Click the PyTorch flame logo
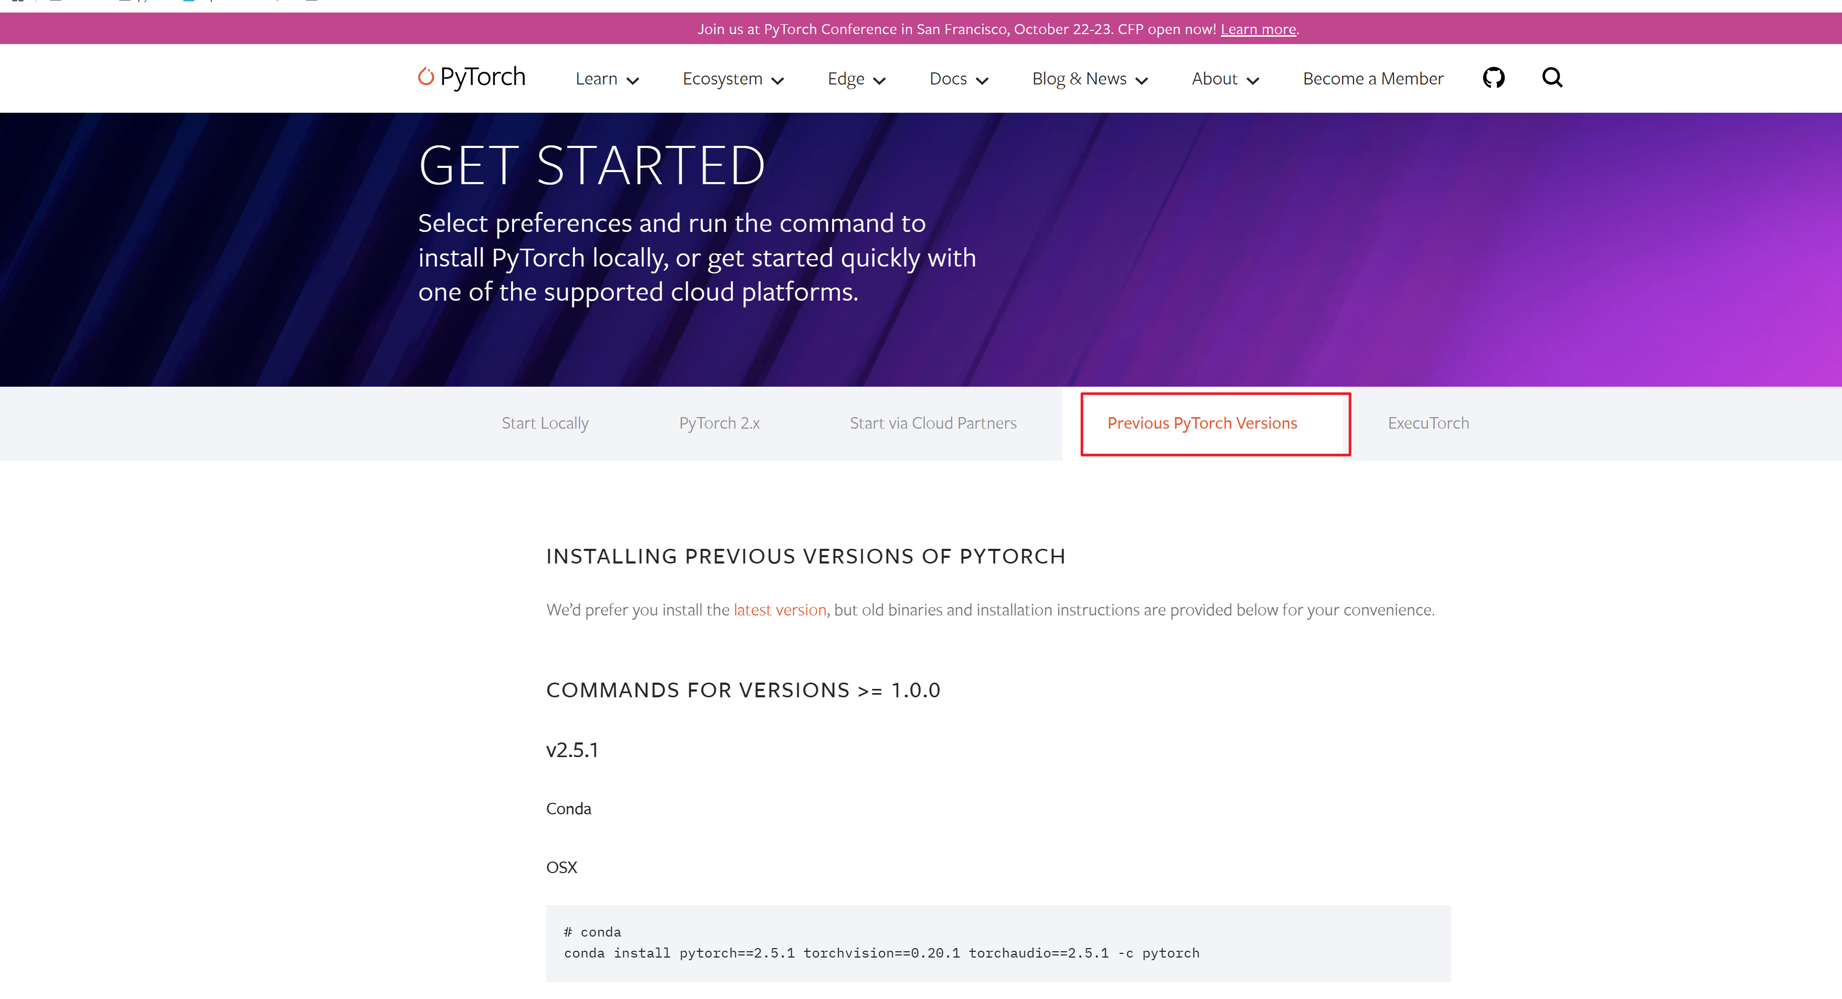This screenshot has width=1842, height=999. (426, 77)
